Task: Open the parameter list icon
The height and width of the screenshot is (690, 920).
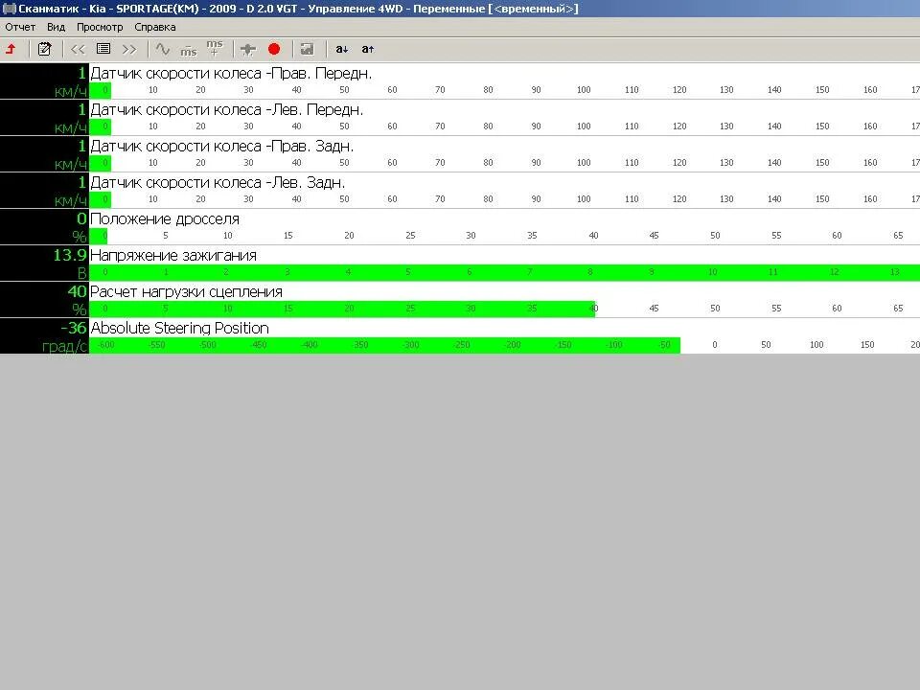Action: click(x=103, y=49)
